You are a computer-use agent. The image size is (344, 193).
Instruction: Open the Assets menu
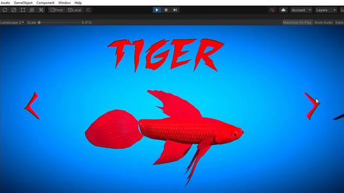tap(5, 3)
